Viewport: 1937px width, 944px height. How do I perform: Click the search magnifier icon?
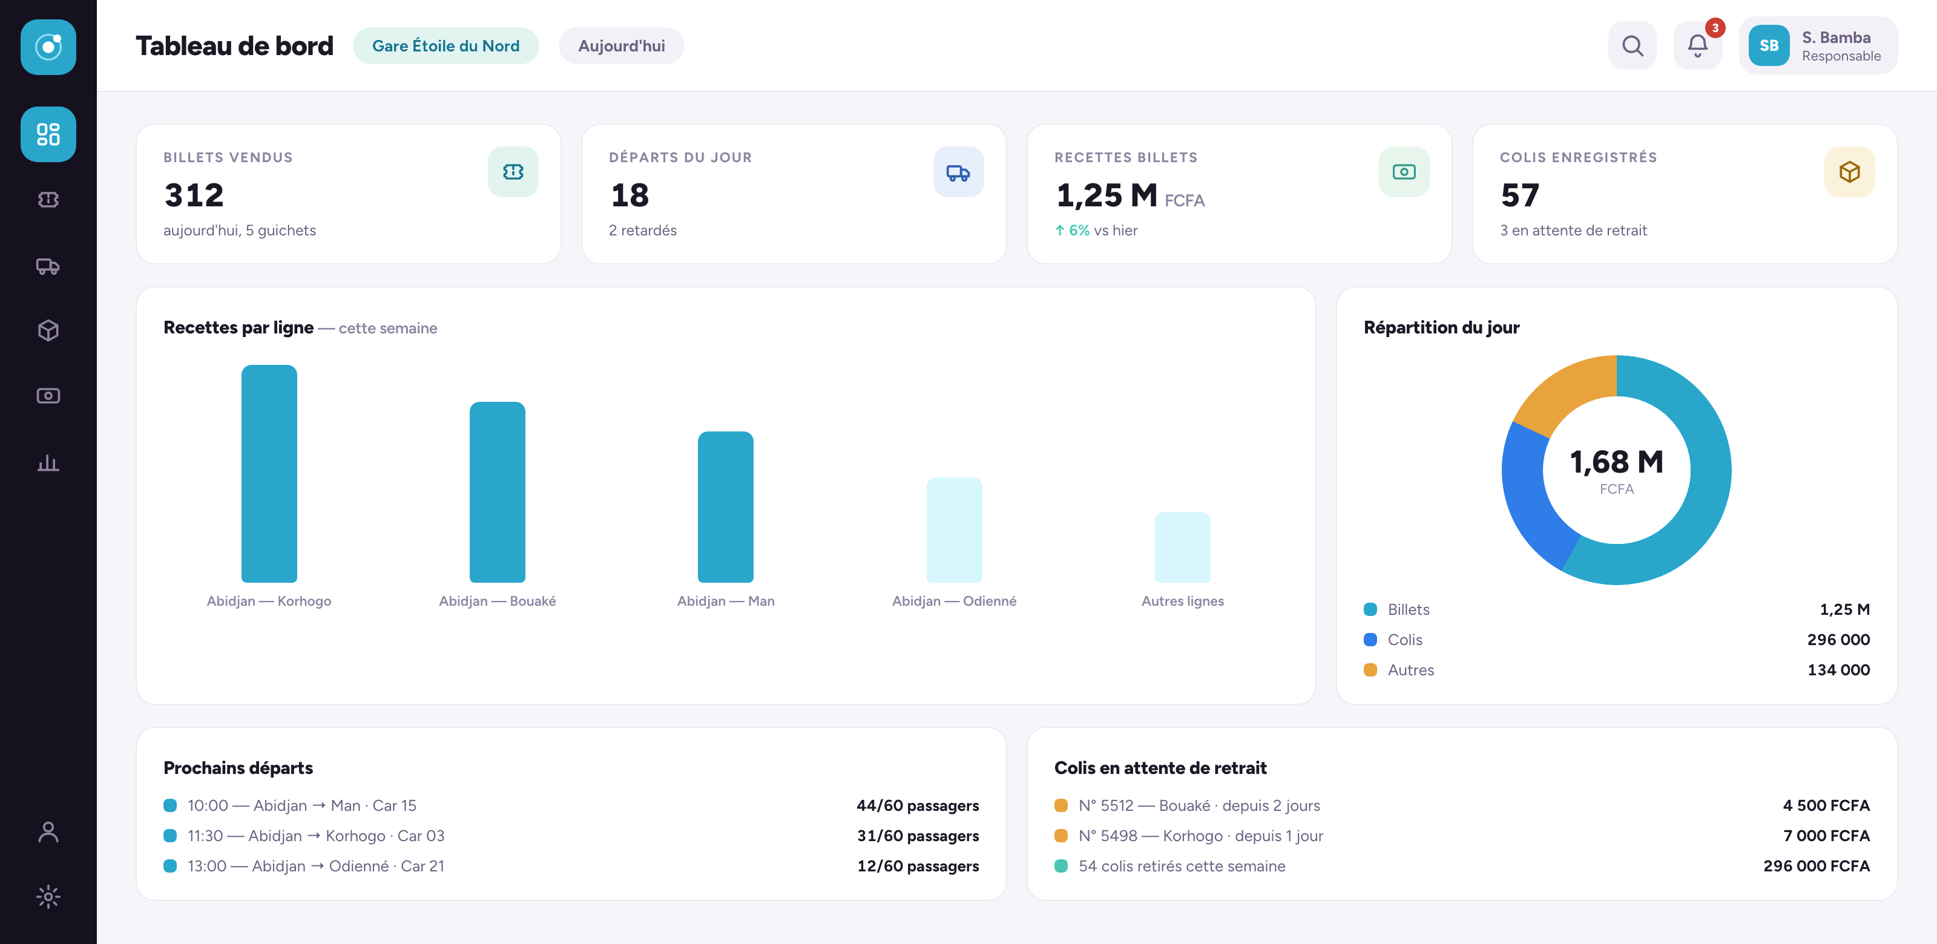(x=1632, y=46)
